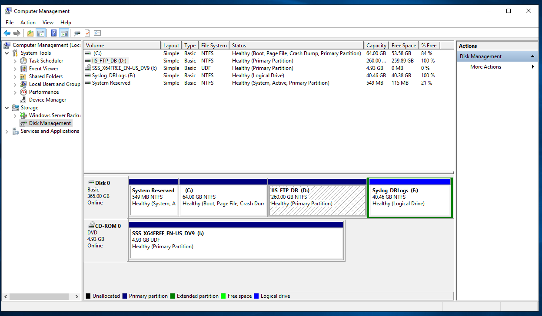542x316 pixels.
Task: Collapse the Storage tree node
Action: 7,108
